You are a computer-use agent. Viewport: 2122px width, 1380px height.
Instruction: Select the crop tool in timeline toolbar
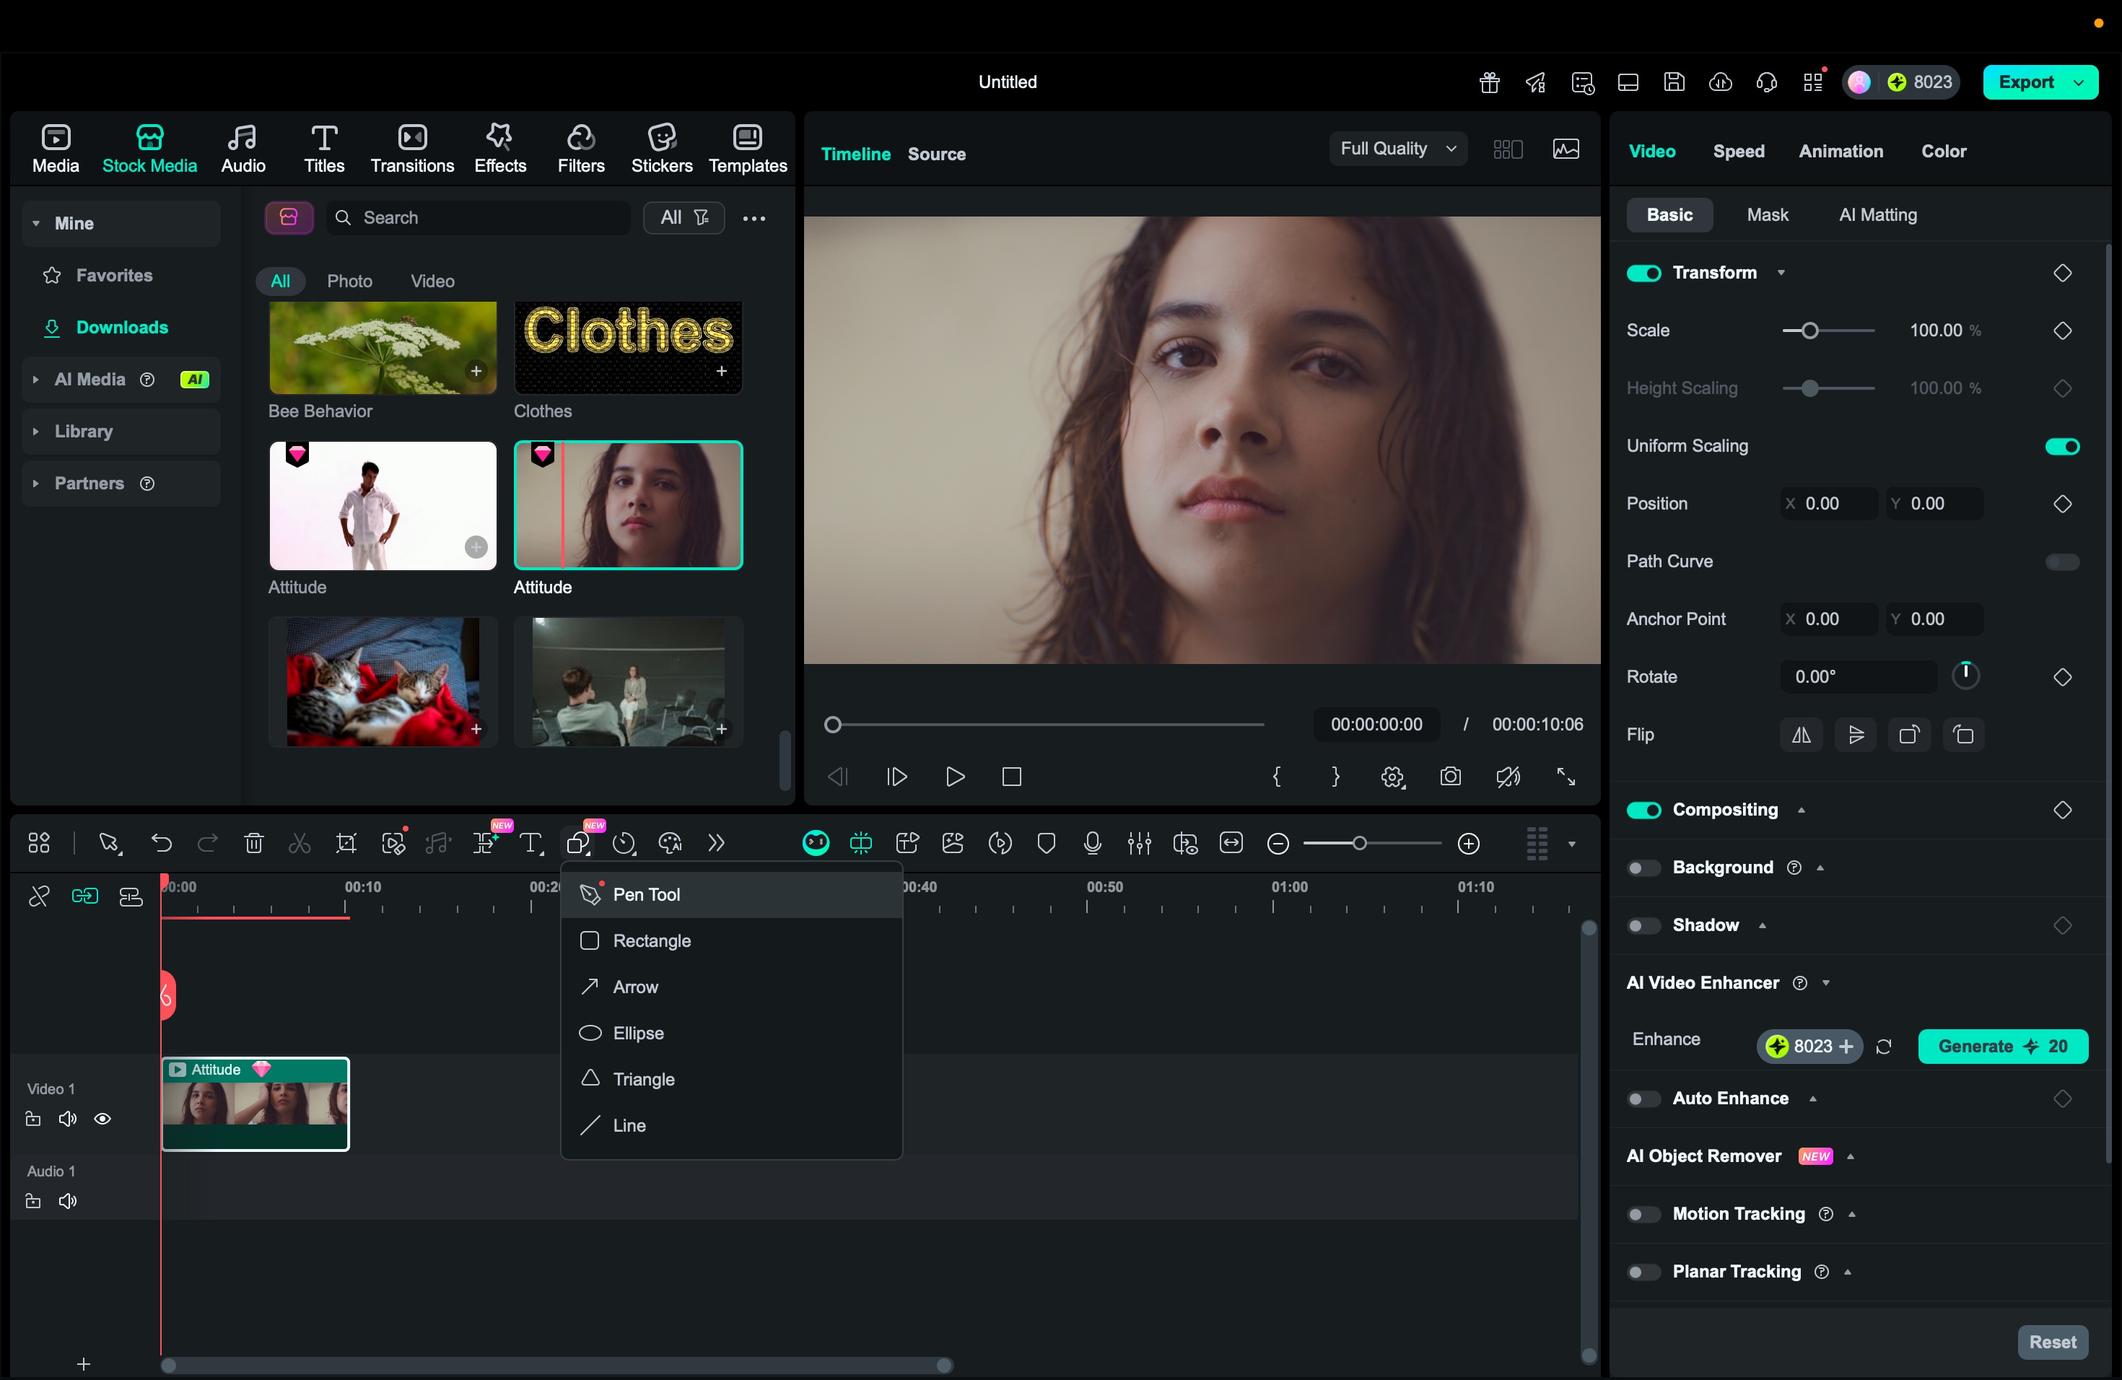click(346, 842)
